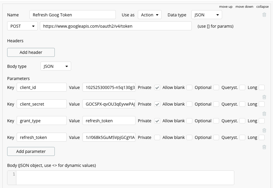
Task: Delete the grant_type parameter row
Action: point(264,130)
